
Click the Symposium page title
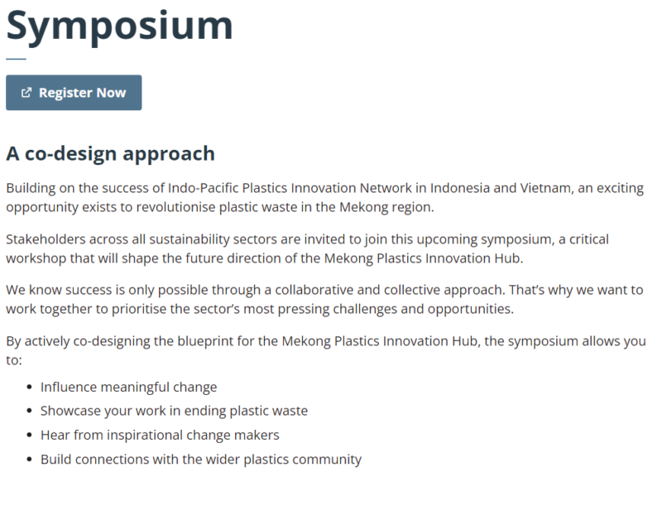119,27
